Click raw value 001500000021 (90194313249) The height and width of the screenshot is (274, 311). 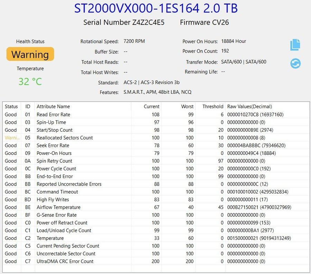click(259, 238)
